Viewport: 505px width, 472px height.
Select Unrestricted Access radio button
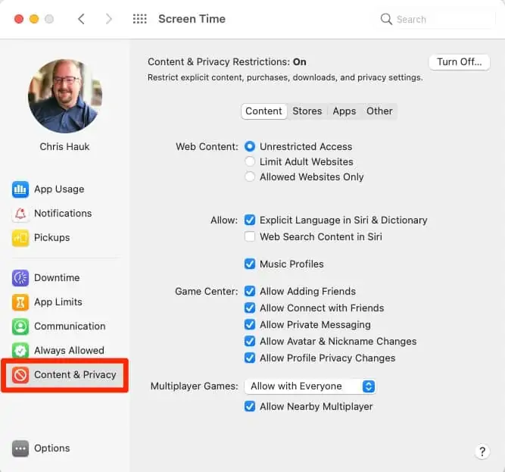250,146
